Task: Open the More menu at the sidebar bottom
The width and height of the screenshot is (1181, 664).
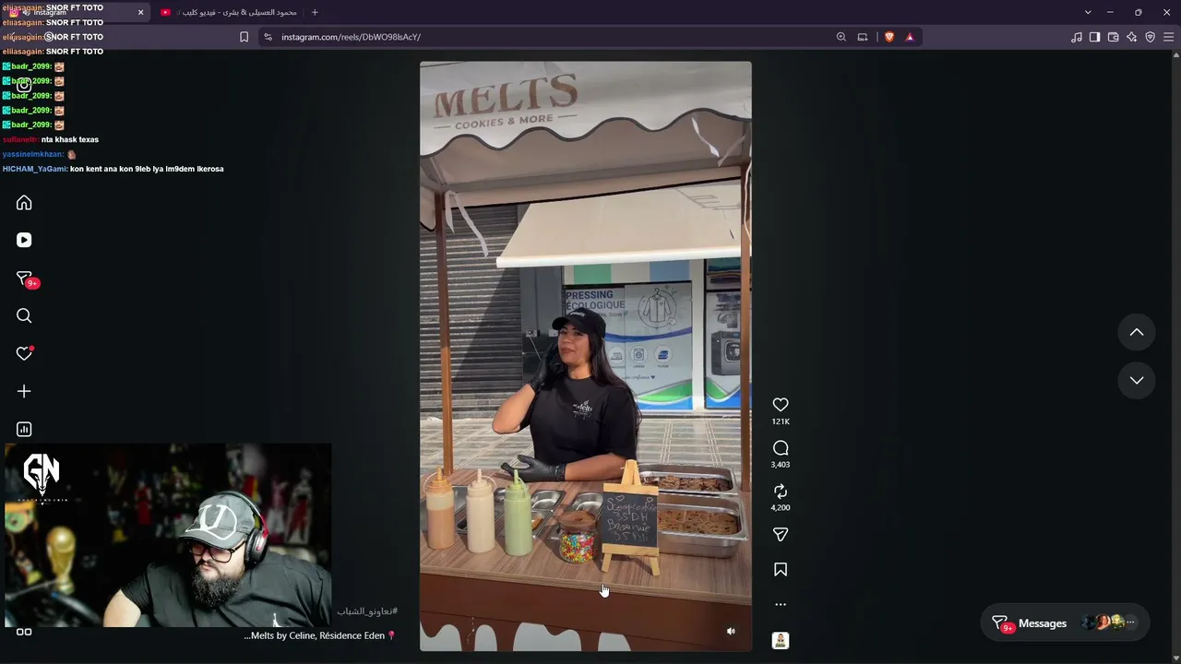Action: pyautogui.click(x=24, y=632)
